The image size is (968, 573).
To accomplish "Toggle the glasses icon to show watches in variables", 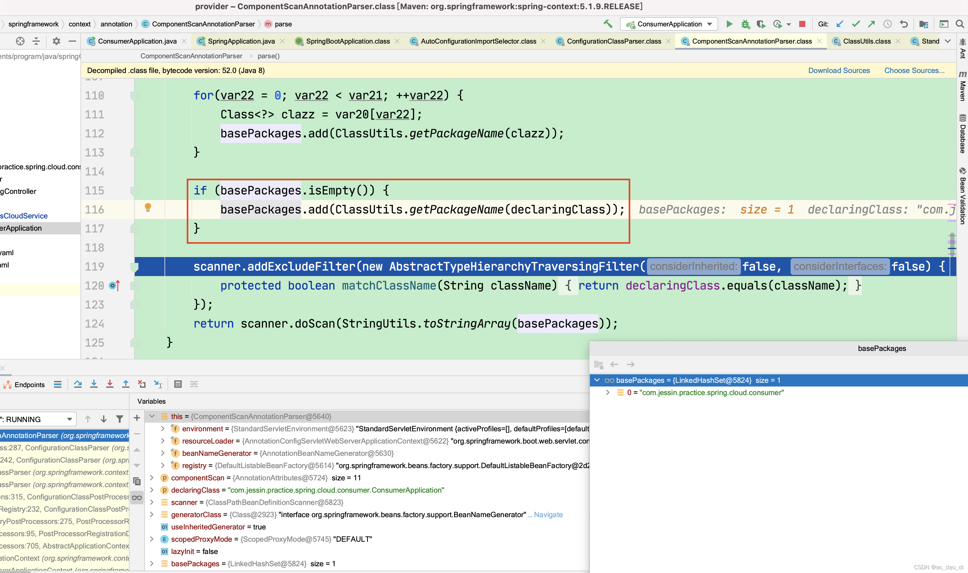I will 137,498.
